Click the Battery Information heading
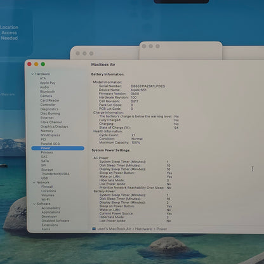Screen dimensions: 264x264 pos(108,74)
